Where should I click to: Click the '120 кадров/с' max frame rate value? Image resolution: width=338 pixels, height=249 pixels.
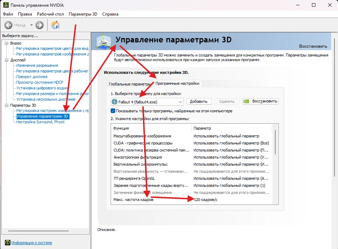tap(207, 200)
